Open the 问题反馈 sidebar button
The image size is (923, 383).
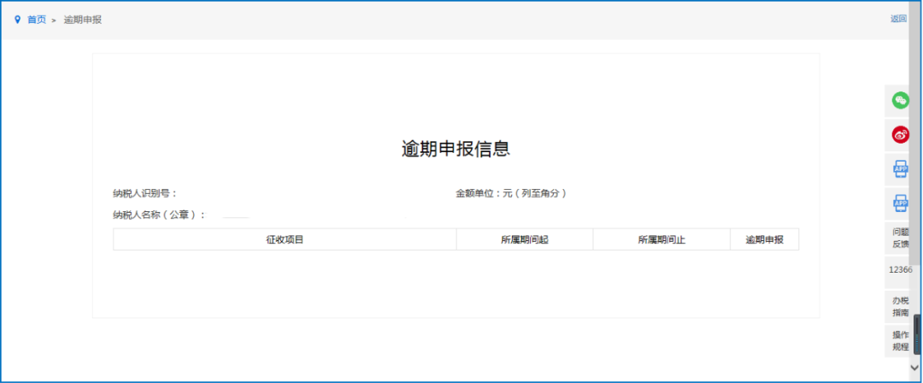click(901, 238)
